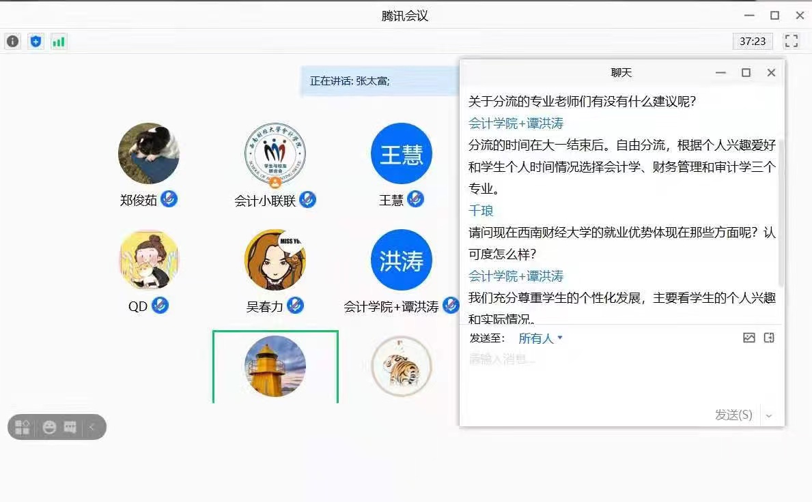Select the 会计小联联 avatar thumbnail
This screenshot has height=502, width=812.
click(275, 153)
